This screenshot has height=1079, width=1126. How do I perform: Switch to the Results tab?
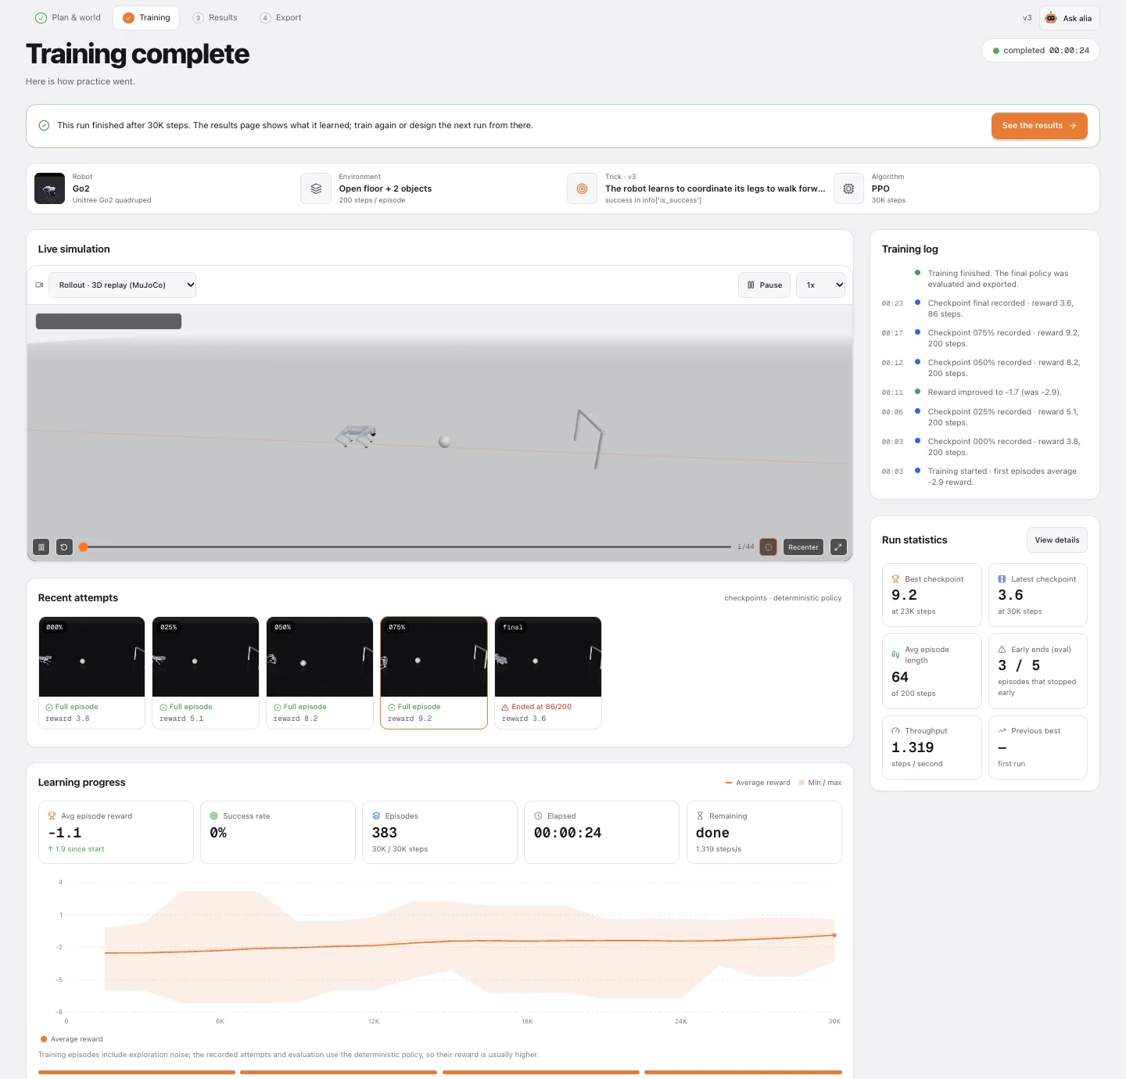(x=215, y=18)
